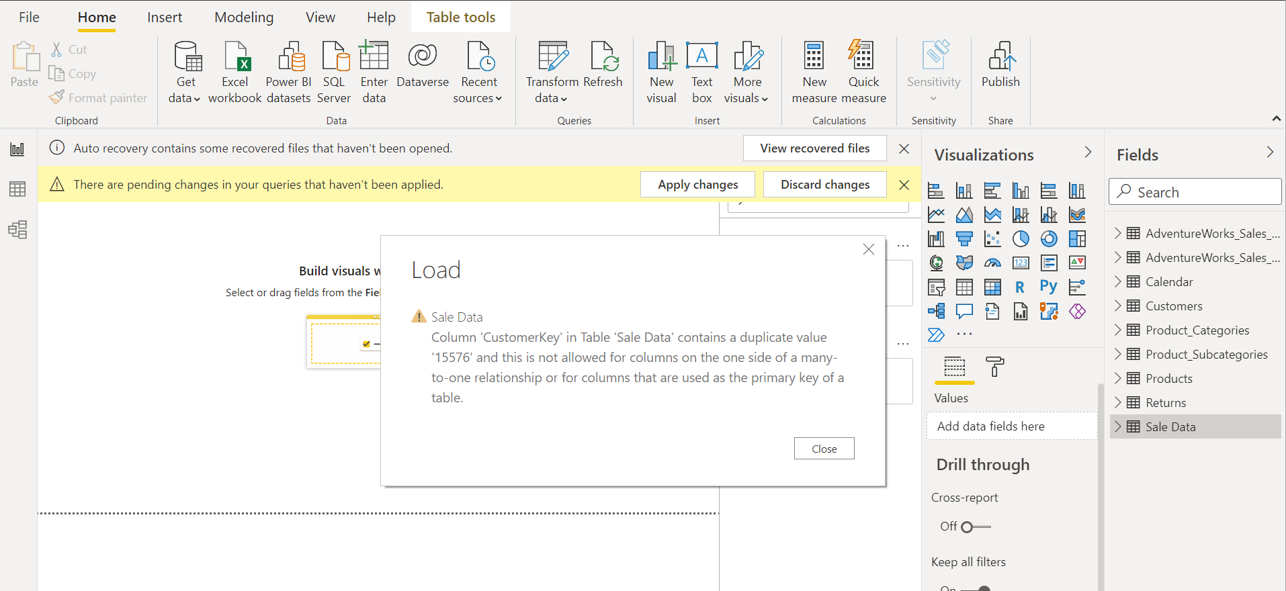This screenshot has height=591, width=1286.
Task: Switch to Model view in left sidebar
Action: pos(17,230)
